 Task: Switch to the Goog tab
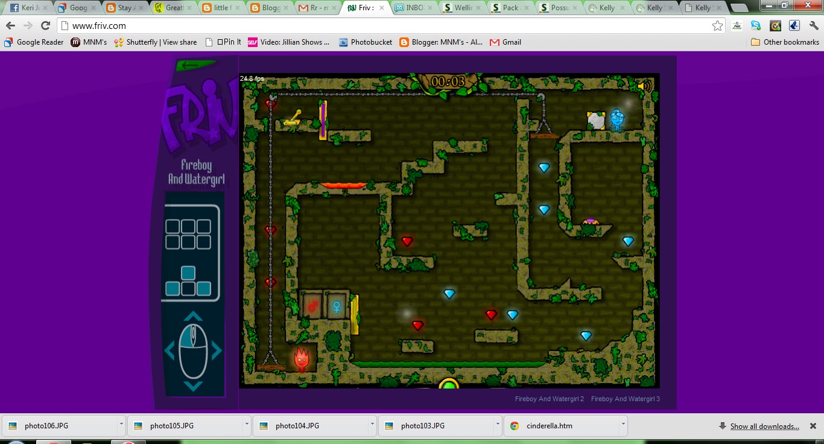pyautogui.click(x=77, y=8)
